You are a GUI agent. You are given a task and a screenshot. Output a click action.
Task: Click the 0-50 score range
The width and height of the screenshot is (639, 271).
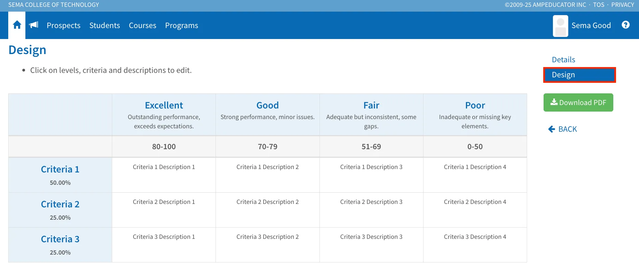(475, 146)
